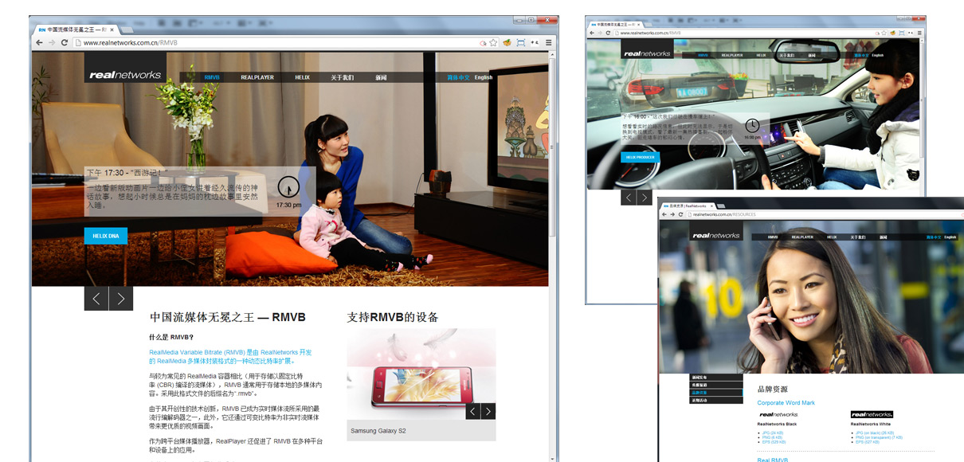Click the RealNetworks White logo image
Viewport: 964px width, 462px height.
pyautogui.click(x=872, y=414)
